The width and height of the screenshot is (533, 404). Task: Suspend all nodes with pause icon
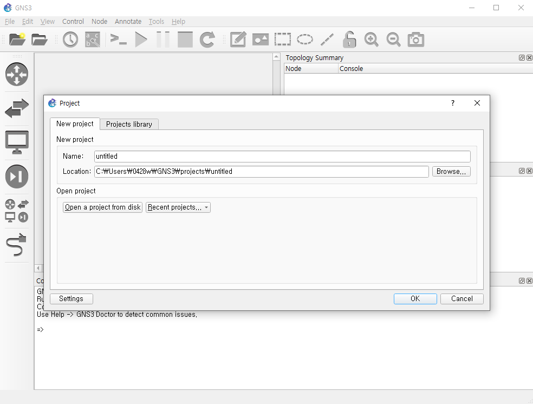coord(163,40)
